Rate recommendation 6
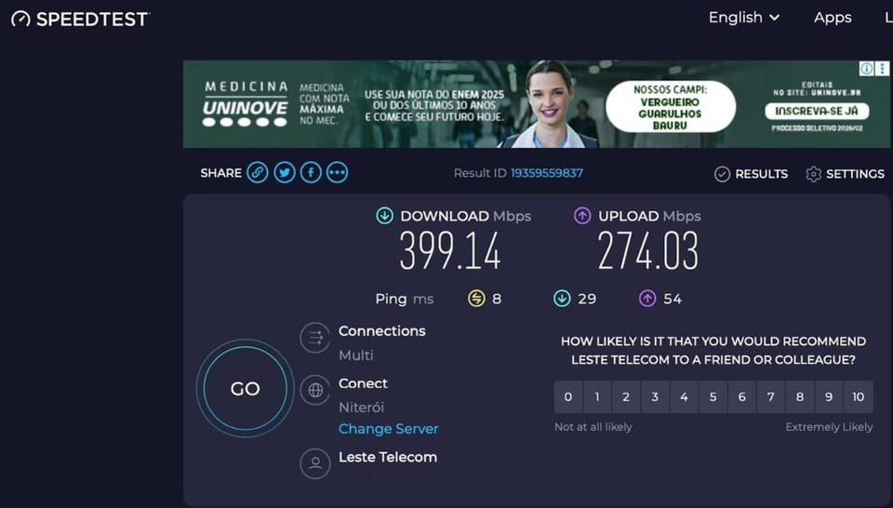The height and width of the screenshot is (508, 893). pyautogui.click(x=742, y=397)
